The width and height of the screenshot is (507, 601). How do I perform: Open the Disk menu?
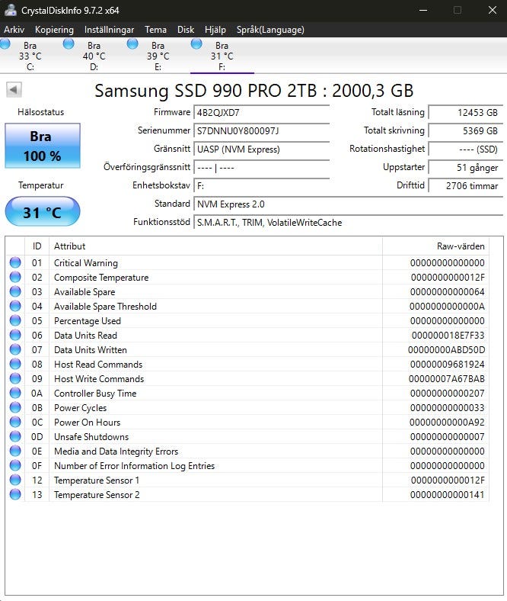click(186, 30)
